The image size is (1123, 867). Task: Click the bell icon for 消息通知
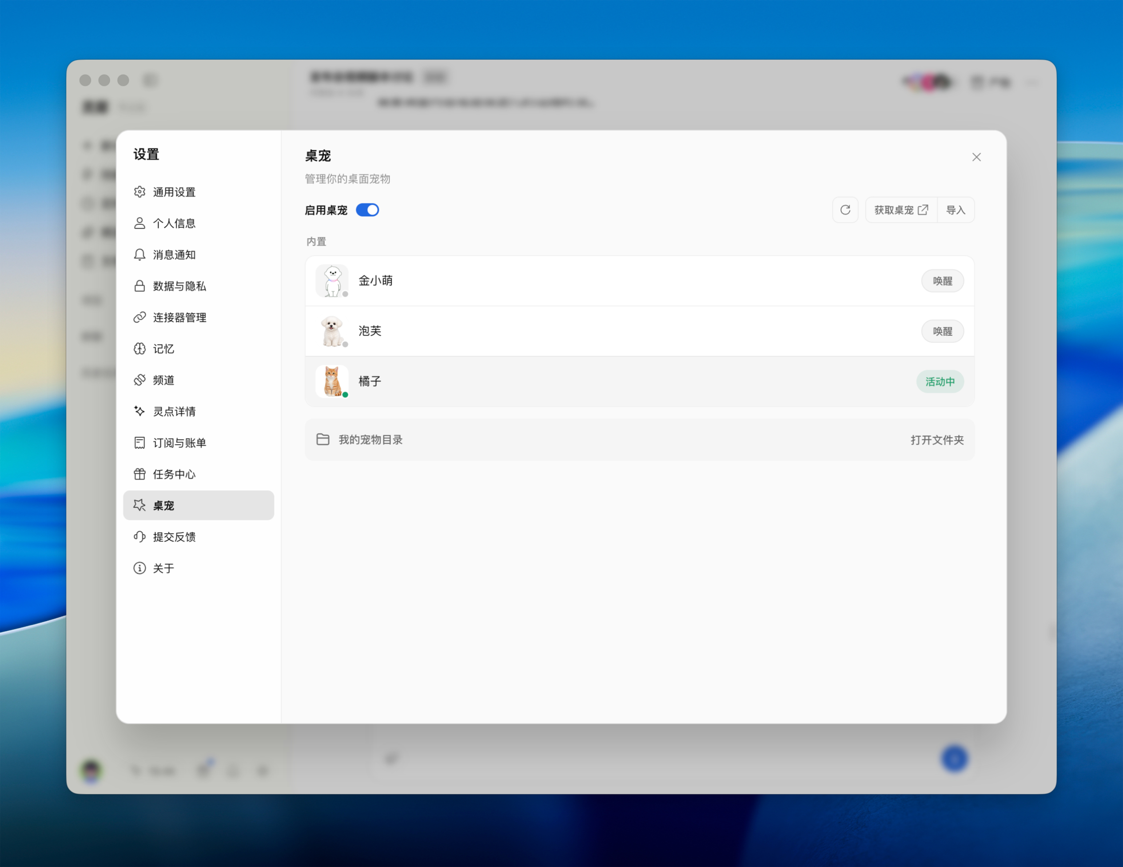click(x=139, y=254)
